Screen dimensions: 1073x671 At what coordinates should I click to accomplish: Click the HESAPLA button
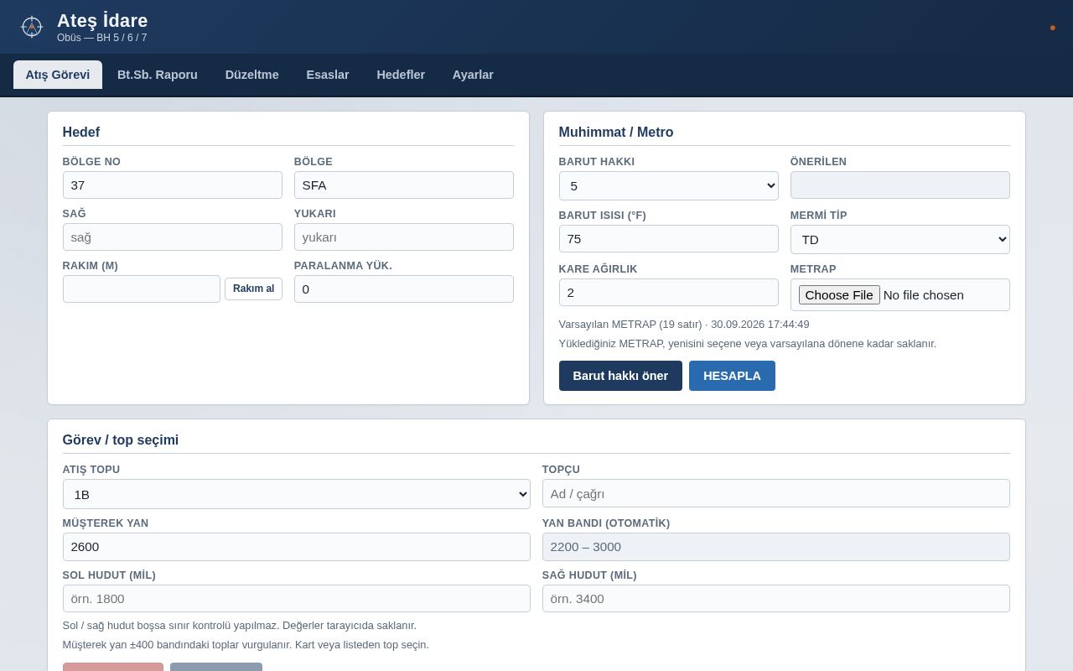click(x=732, y=376)
